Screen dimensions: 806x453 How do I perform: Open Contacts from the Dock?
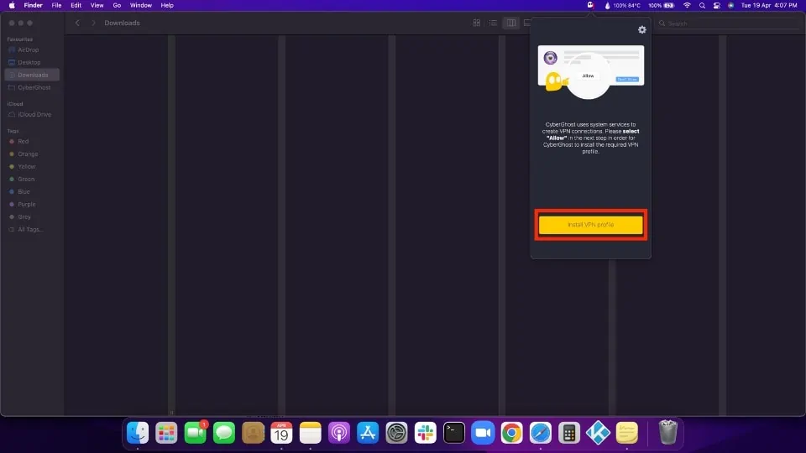[x=253, y=433]
